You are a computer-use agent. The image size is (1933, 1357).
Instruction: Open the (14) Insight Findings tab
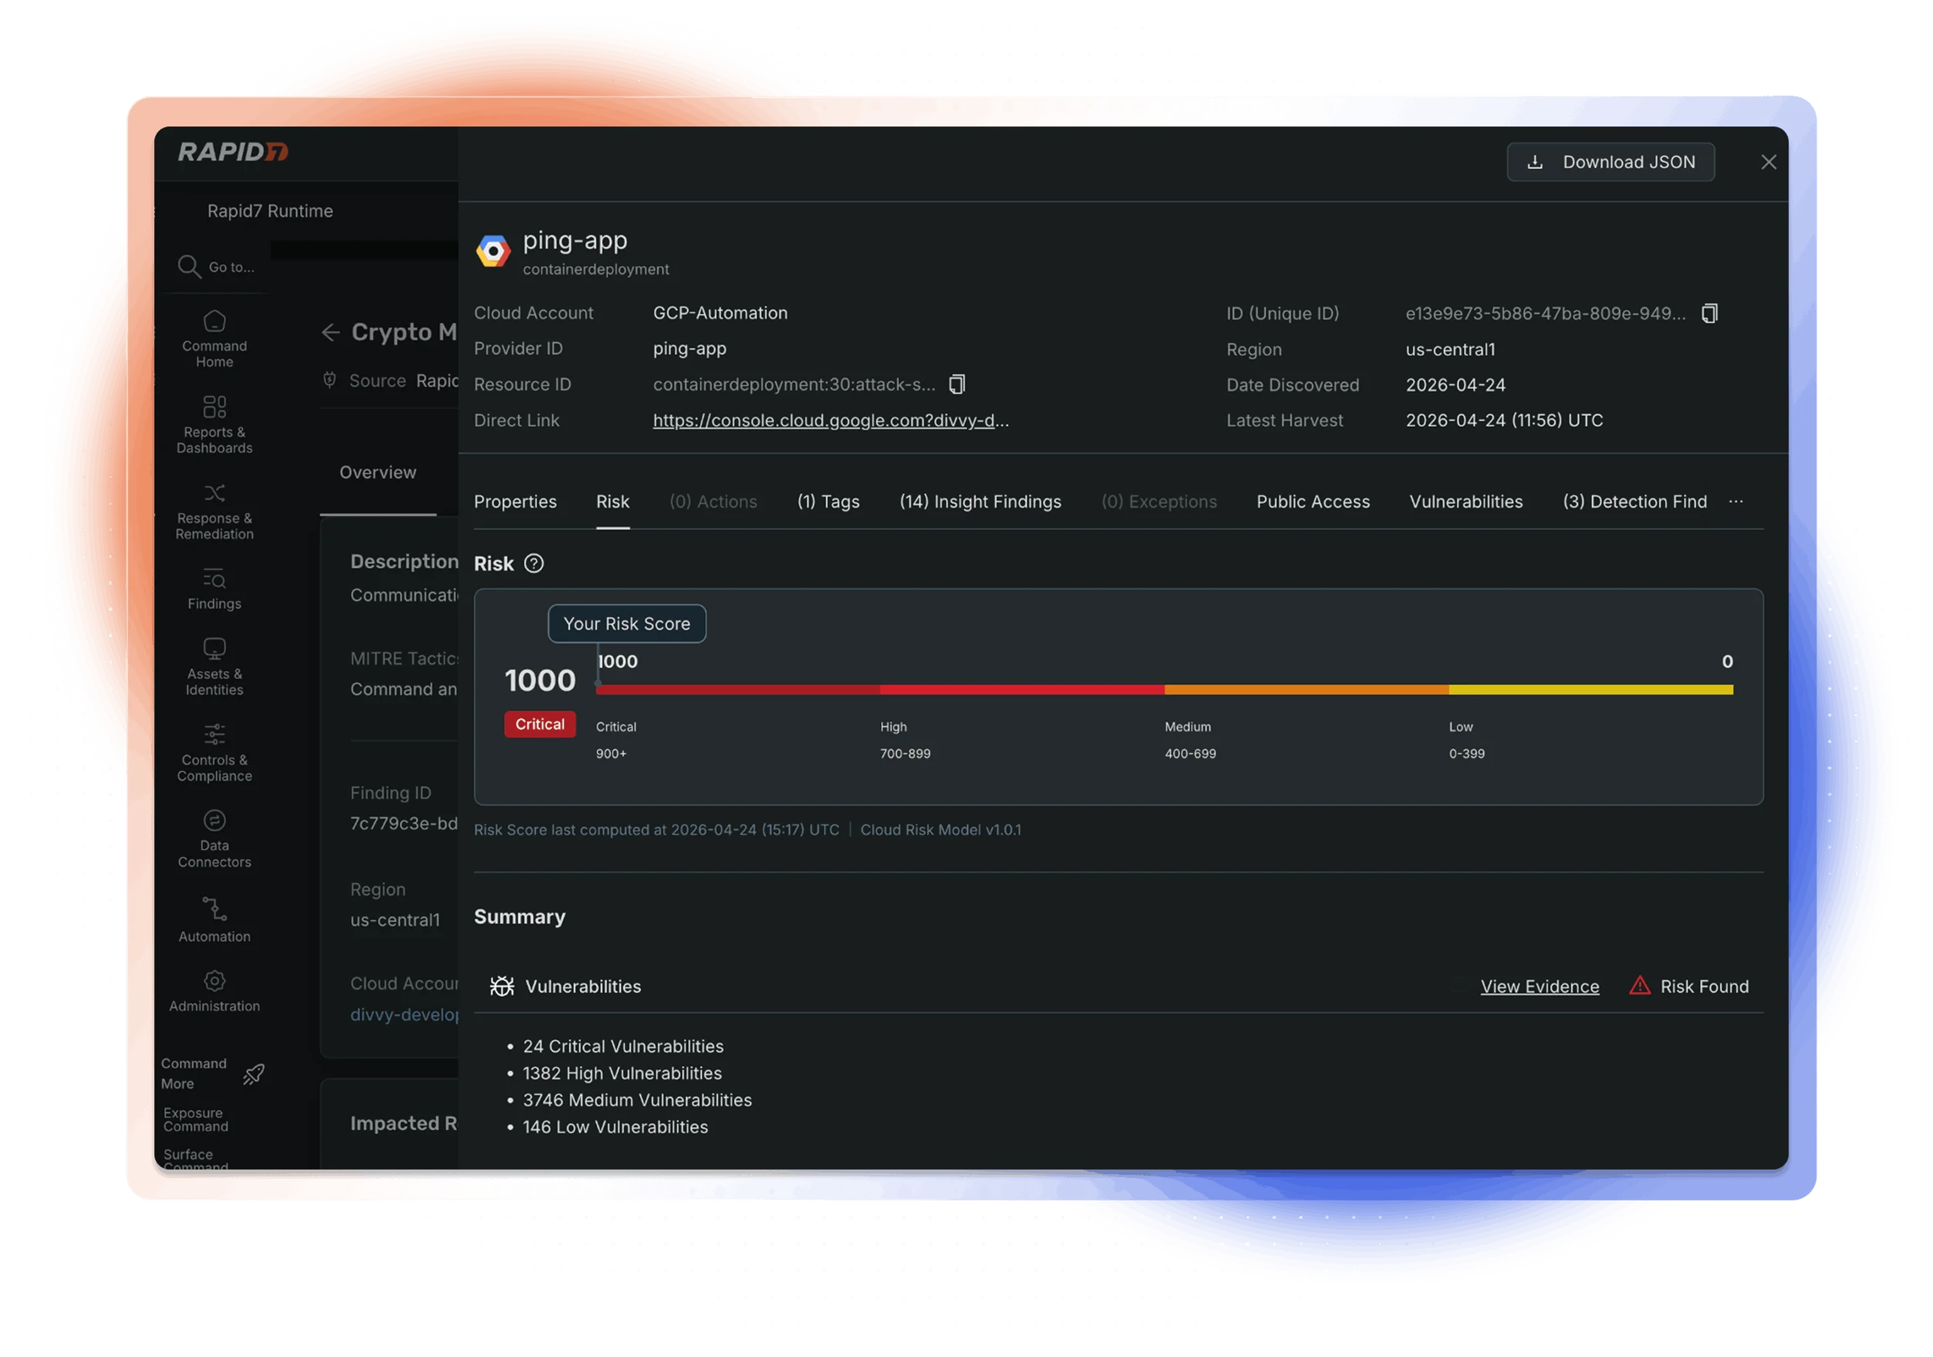(980, 502)
